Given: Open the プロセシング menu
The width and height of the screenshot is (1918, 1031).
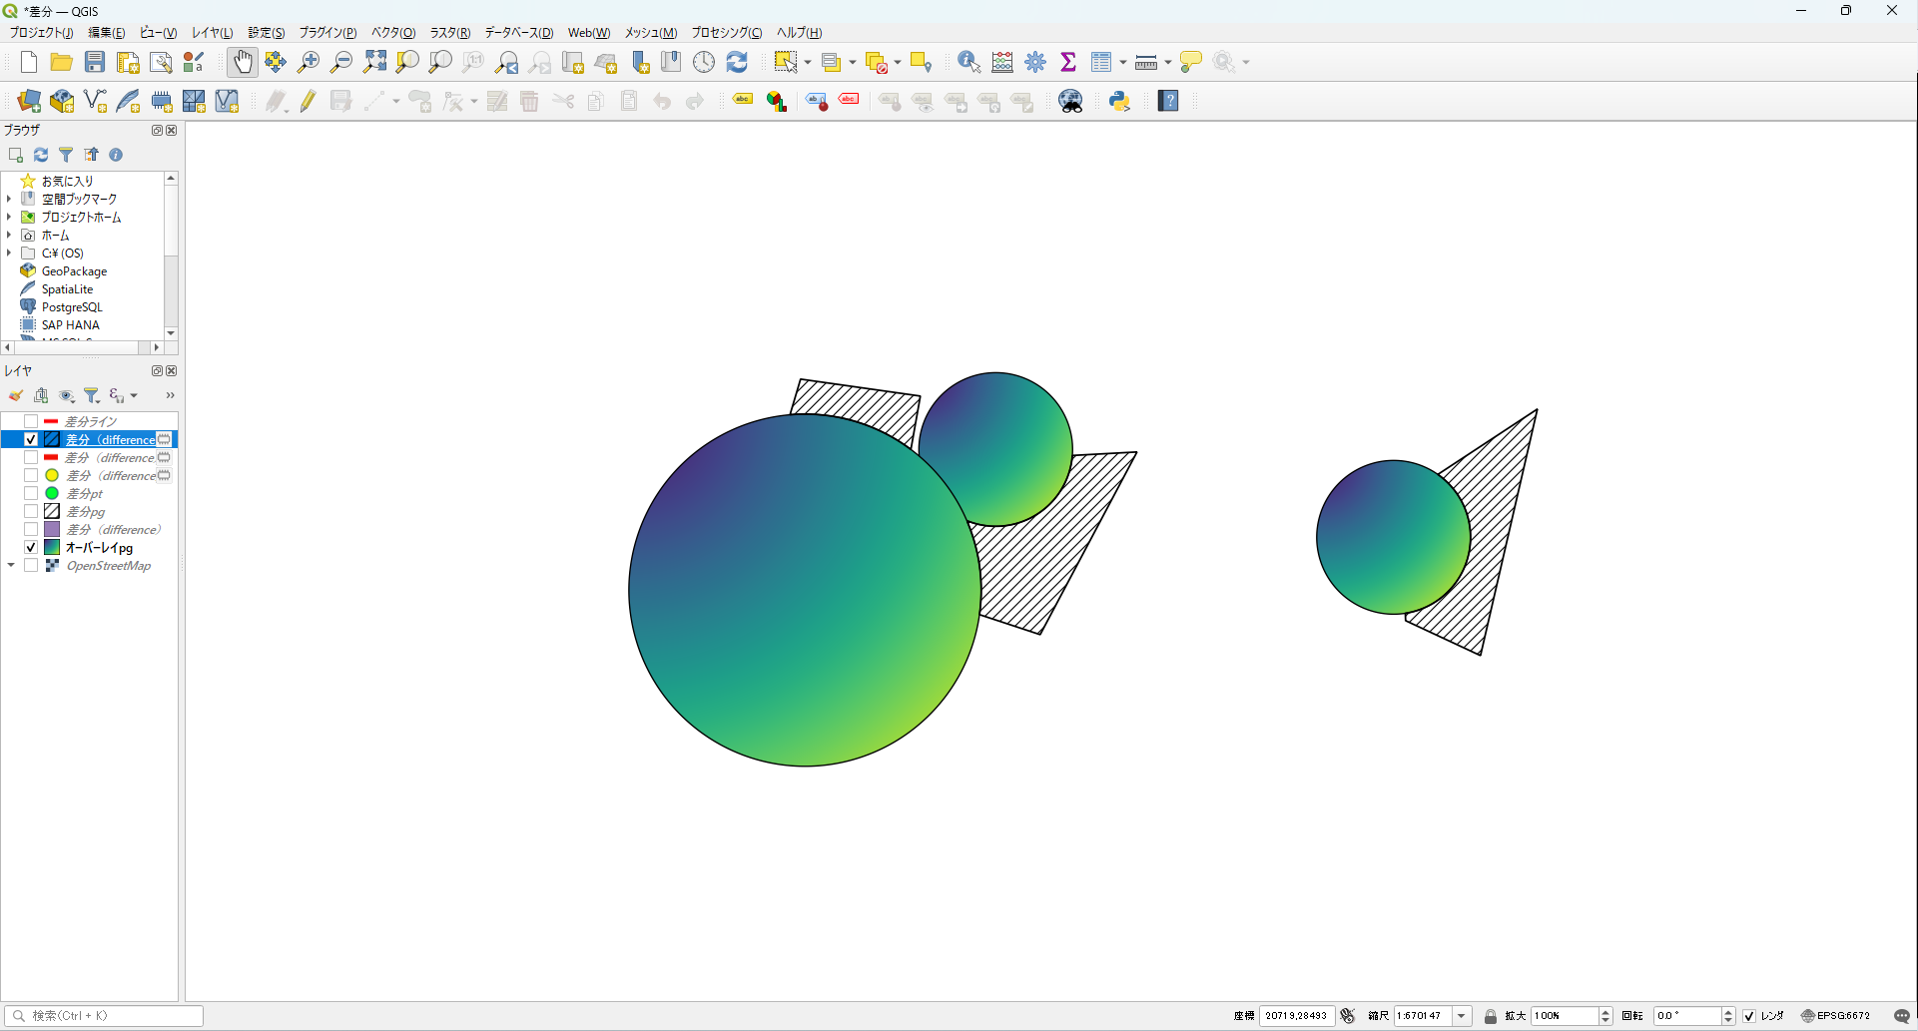Looking at the screenshot, I should pyautogui.click(x=726, y=33).
